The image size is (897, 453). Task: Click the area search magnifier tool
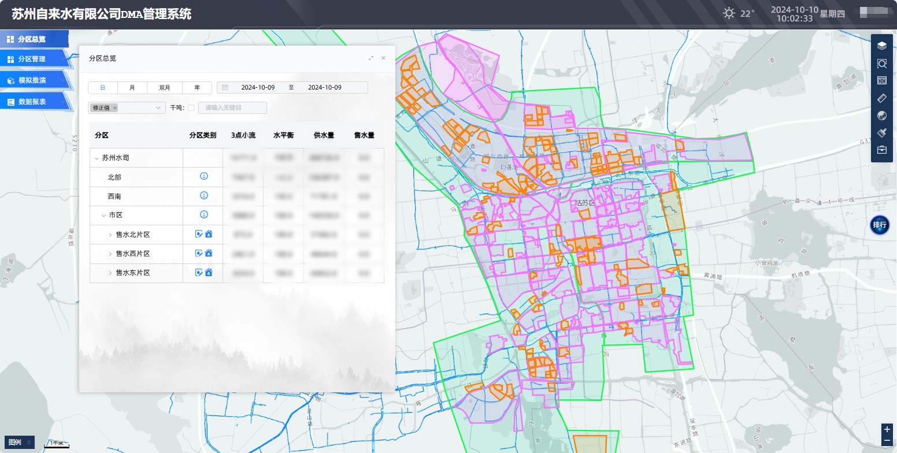coord(881,63)
